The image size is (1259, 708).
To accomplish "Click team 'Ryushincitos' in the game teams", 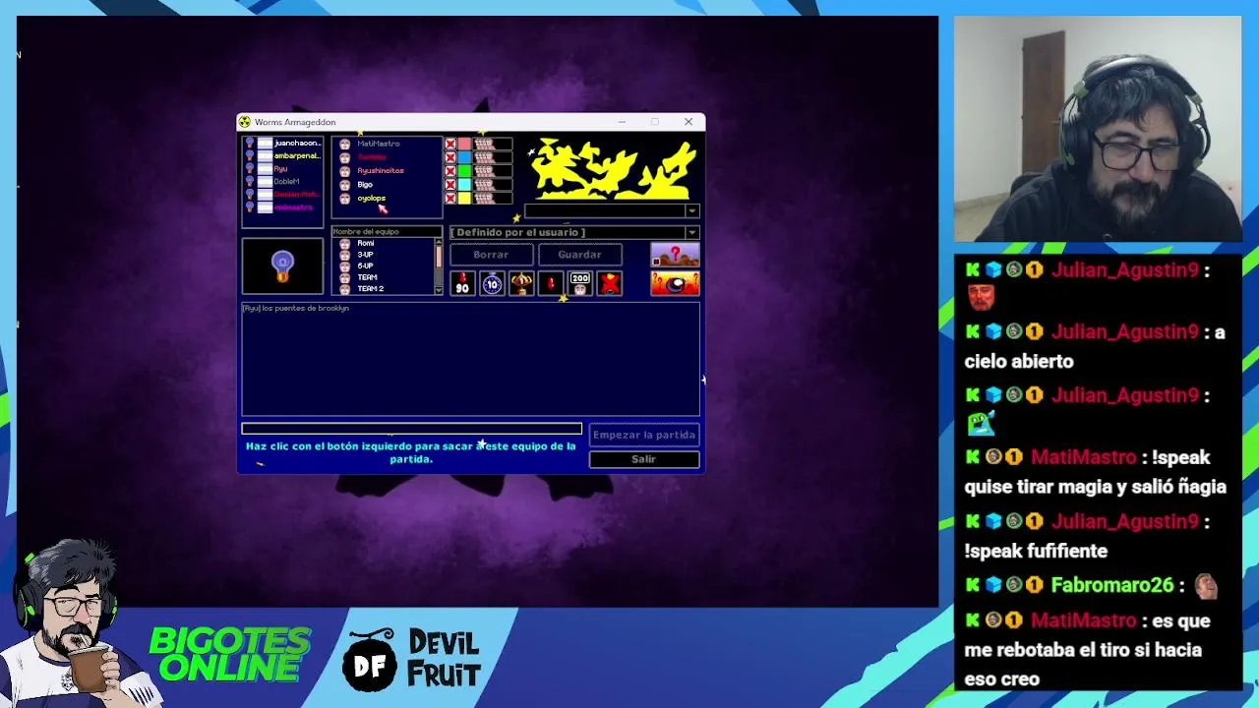I will click(x=381, y=171).
